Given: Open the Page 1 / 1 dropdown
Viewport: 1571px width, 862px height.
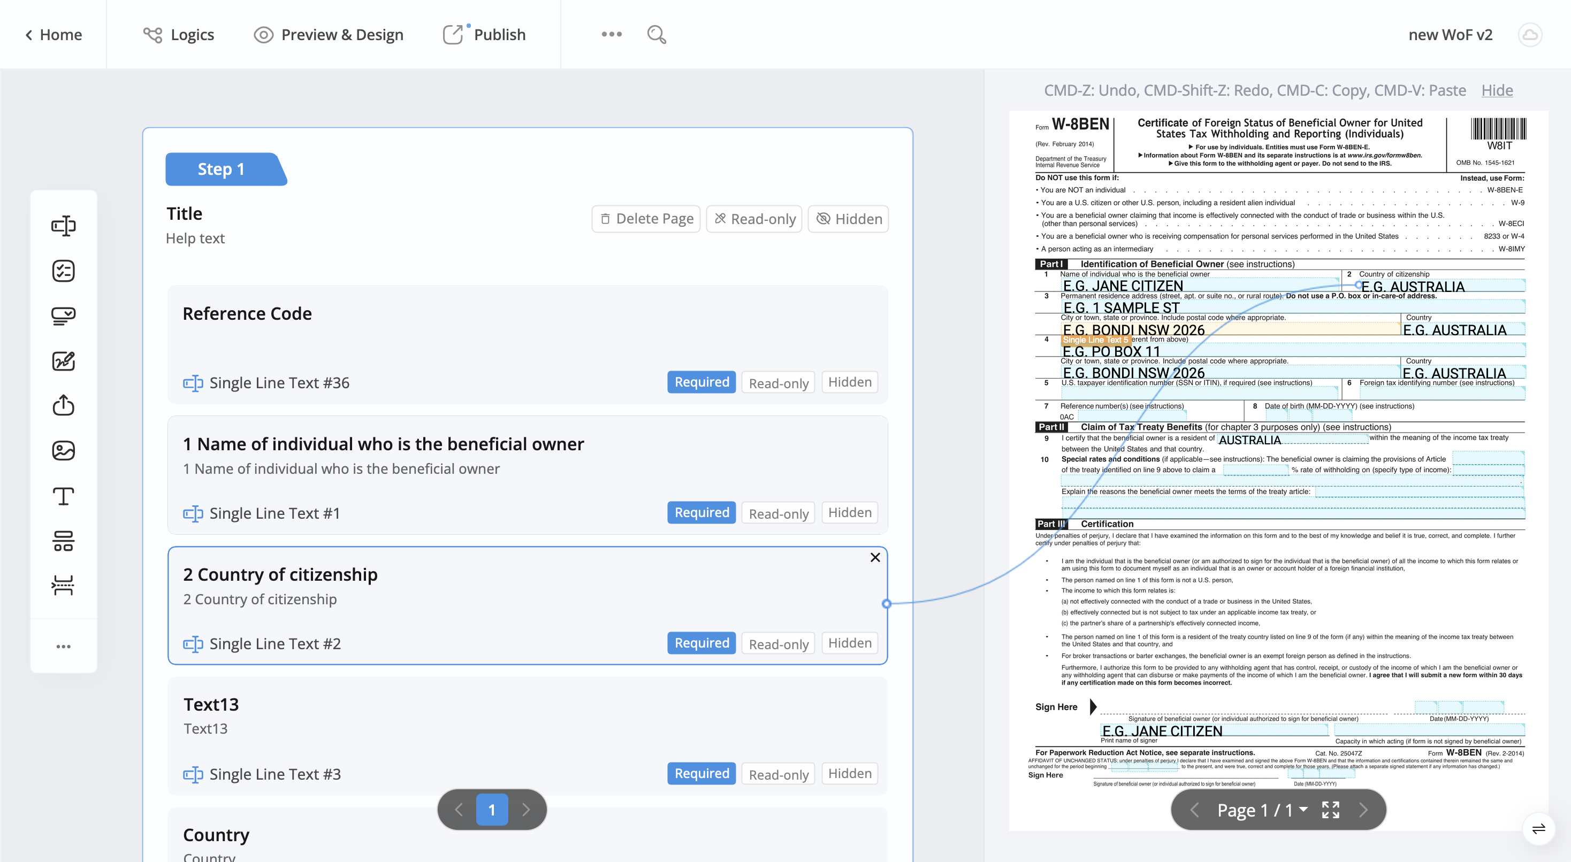Looking at the screenshot, I should [1262, 810].
